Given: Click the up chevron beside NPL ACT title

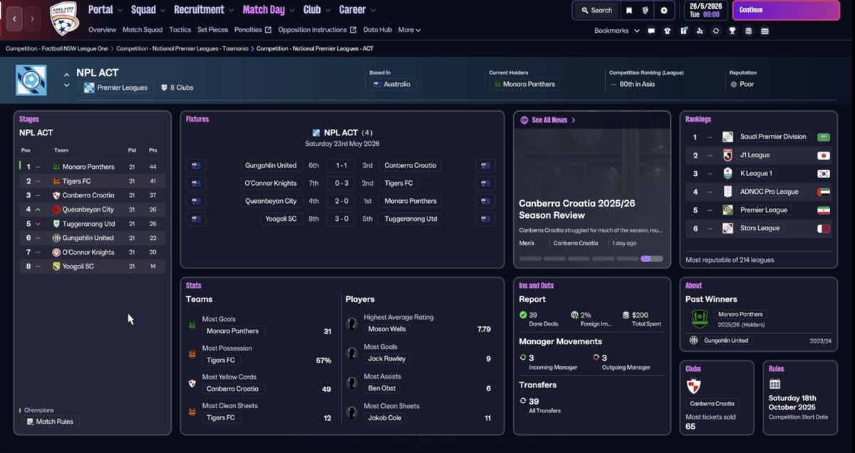Looking at the screenshot, I should click(67, 74).
